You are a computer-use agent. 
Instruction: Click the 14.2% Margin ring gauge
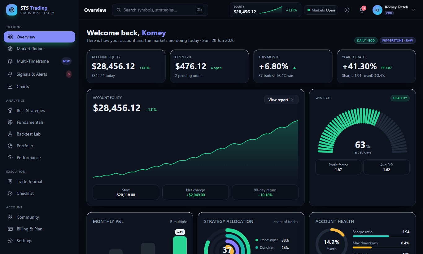point(331,244)
